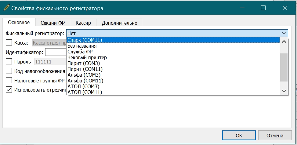Minimize the Свойства фискального регистратора window
Screen dimensions: 297x145
pos(242,8)
